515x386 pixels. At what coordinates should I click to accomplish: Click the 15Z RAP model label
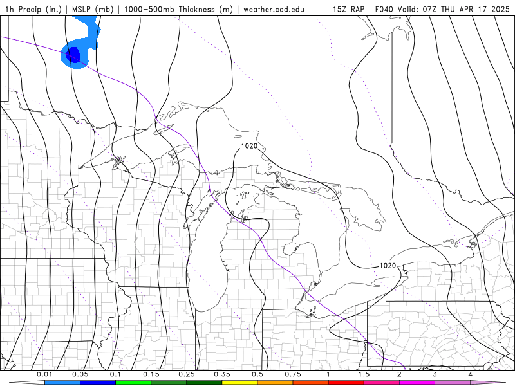click(348, 9)
